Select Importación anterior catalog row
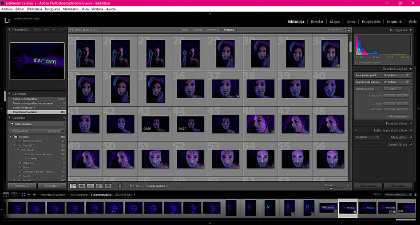Image resolution: width=420 pixels, height=225 pixels. tap(37, 112)
